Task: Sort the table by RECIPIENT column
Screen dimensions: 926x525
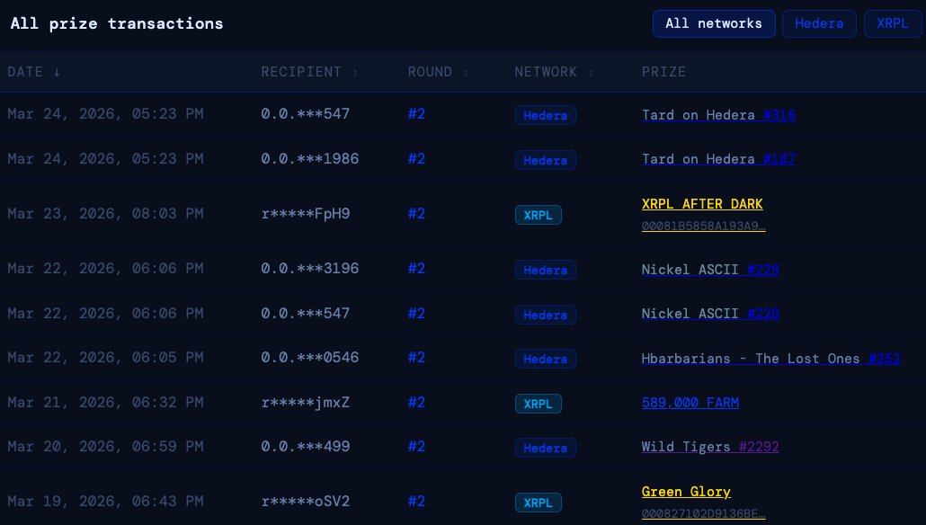Action: 309,72
